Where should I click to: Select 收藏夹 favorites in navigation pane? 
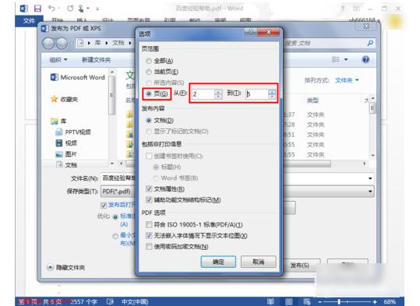click(x=65, y=100)
